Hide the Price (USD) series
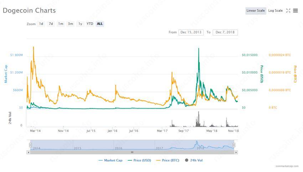This screenshot has width=303, height=172. pos(139,160)
